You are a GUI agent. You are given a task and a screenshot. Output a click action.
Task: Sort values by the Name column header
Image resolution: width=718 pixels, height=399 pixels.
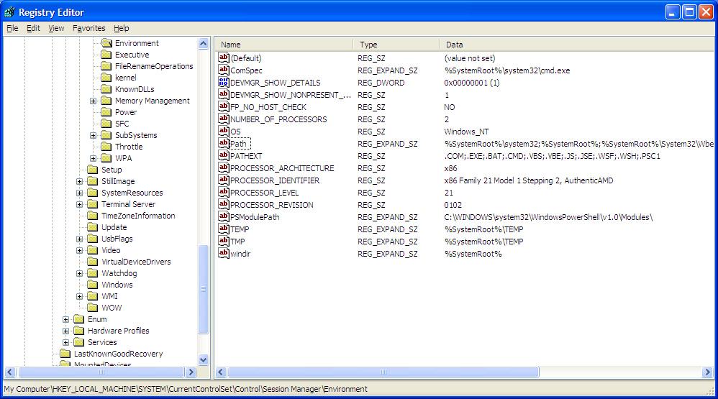point(283,45)
